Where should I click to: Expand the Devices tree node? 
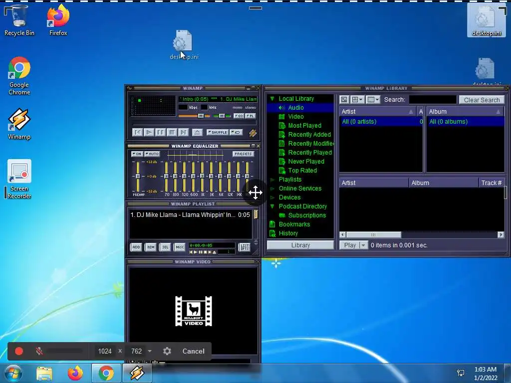[272, 197]
